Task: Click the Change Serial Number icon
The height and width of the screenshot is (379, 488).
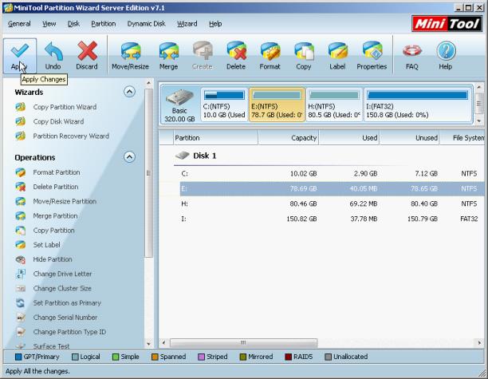Action: coord(21,318)
